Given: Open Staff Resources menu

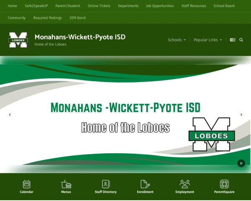Looking at the screenshot, I should click(194, 6).
